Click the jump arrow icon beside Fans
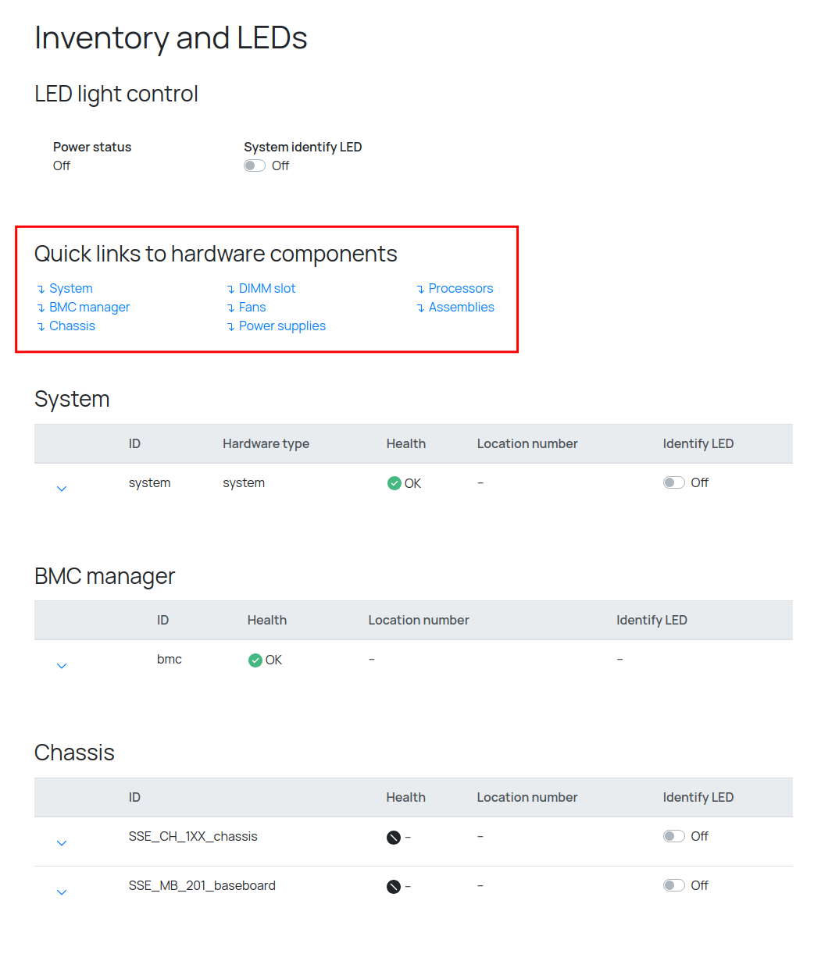The width and height of the screenshot is (814, 968). pos(230,308)
